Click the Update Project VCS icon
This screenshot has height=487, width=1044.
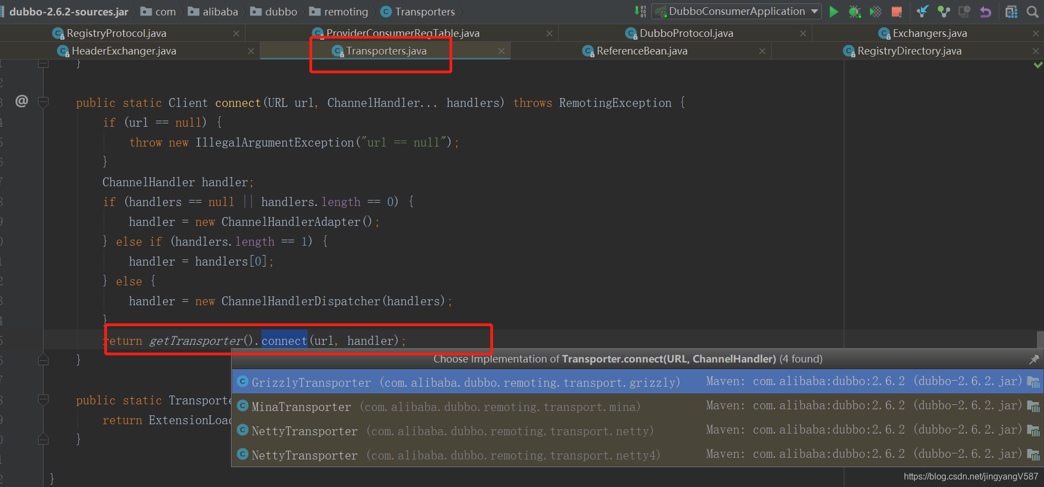pos(923,12)
